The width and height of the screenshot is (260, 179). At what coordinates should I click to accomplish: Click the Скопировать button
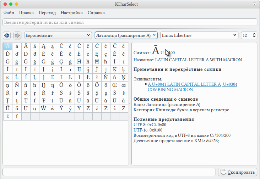[238, 172]
